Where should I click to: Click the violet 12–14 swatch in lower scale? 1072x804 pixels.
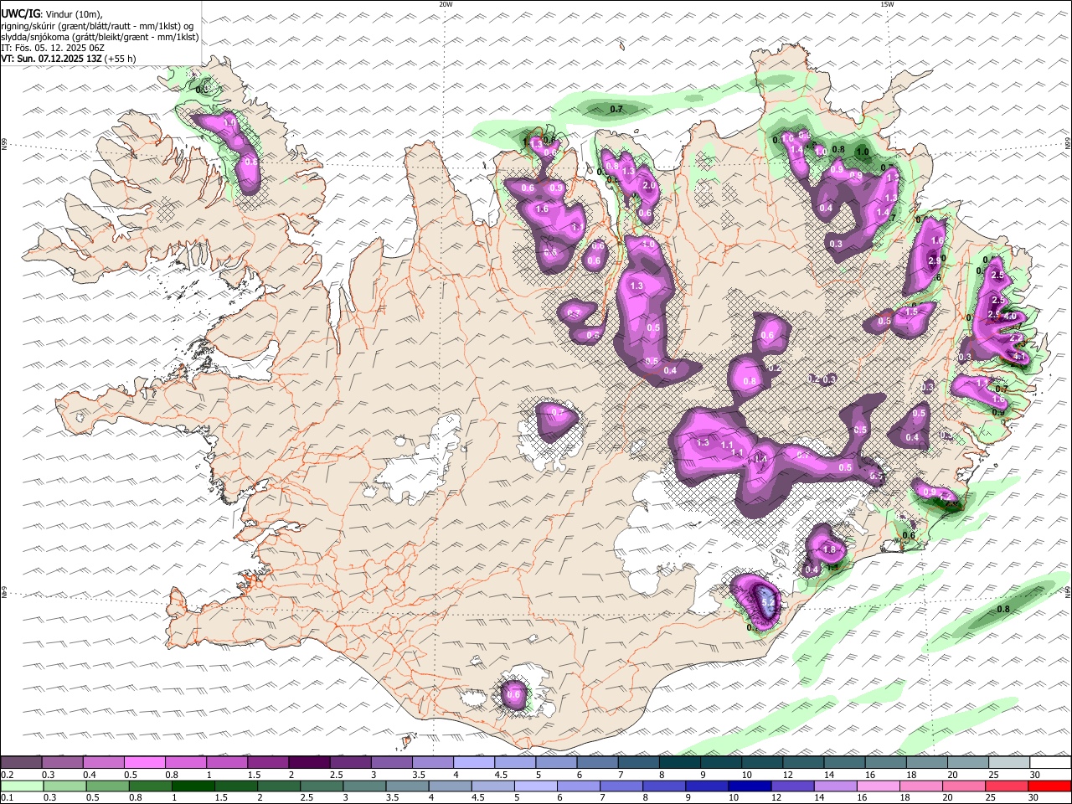click(x=793, y=786)
